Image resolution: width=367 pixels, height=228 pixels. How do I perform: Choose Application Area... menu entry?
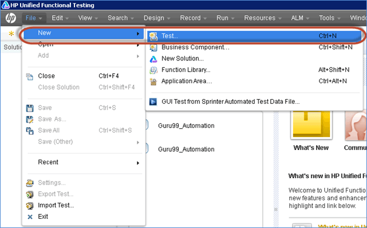254,81
